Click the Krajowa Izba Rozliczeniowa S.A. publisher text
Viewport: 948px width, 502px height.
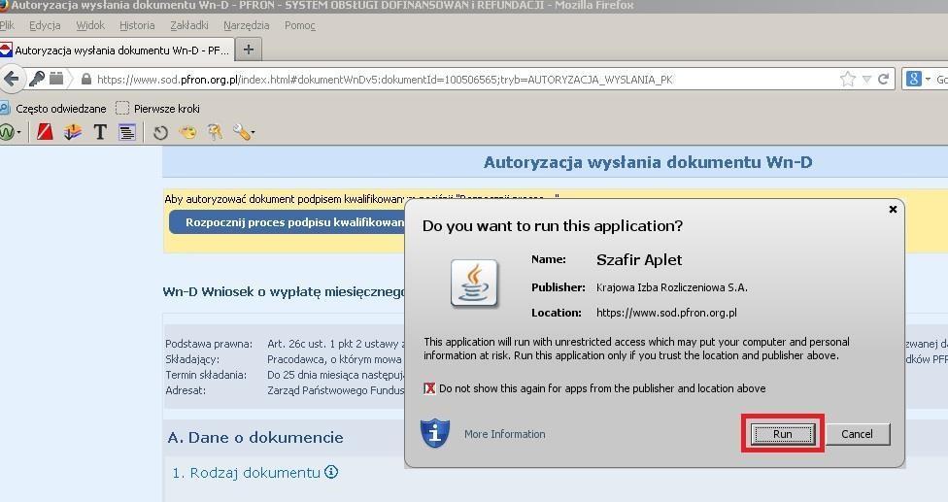[x=672, y=287]
